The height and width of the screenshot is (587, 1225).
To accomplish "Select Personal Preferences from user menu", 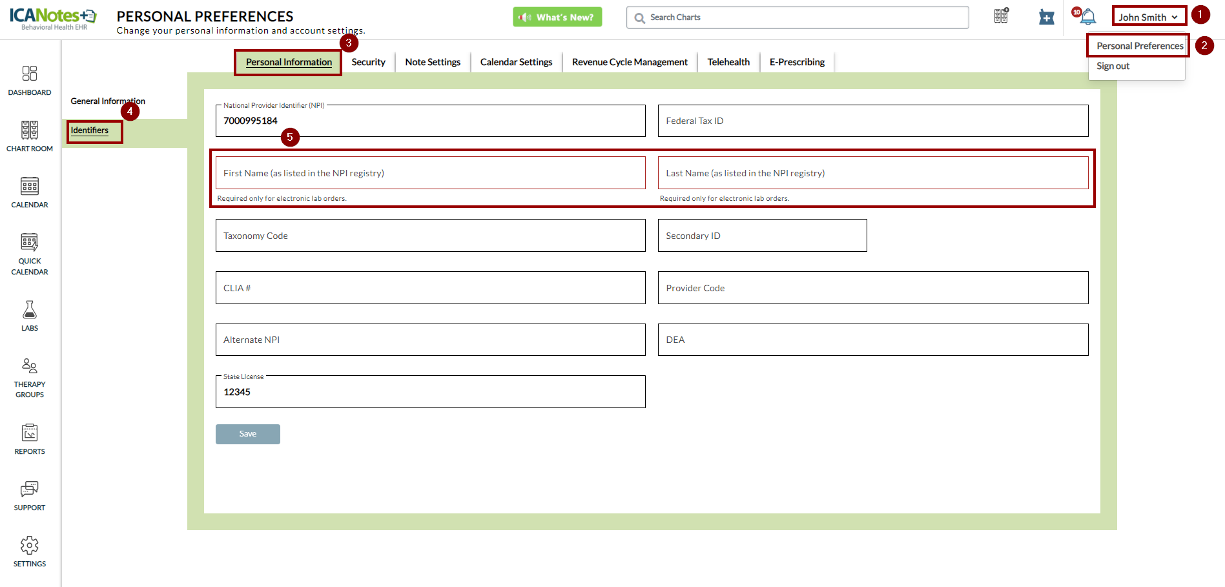I will pos(1140,46).
